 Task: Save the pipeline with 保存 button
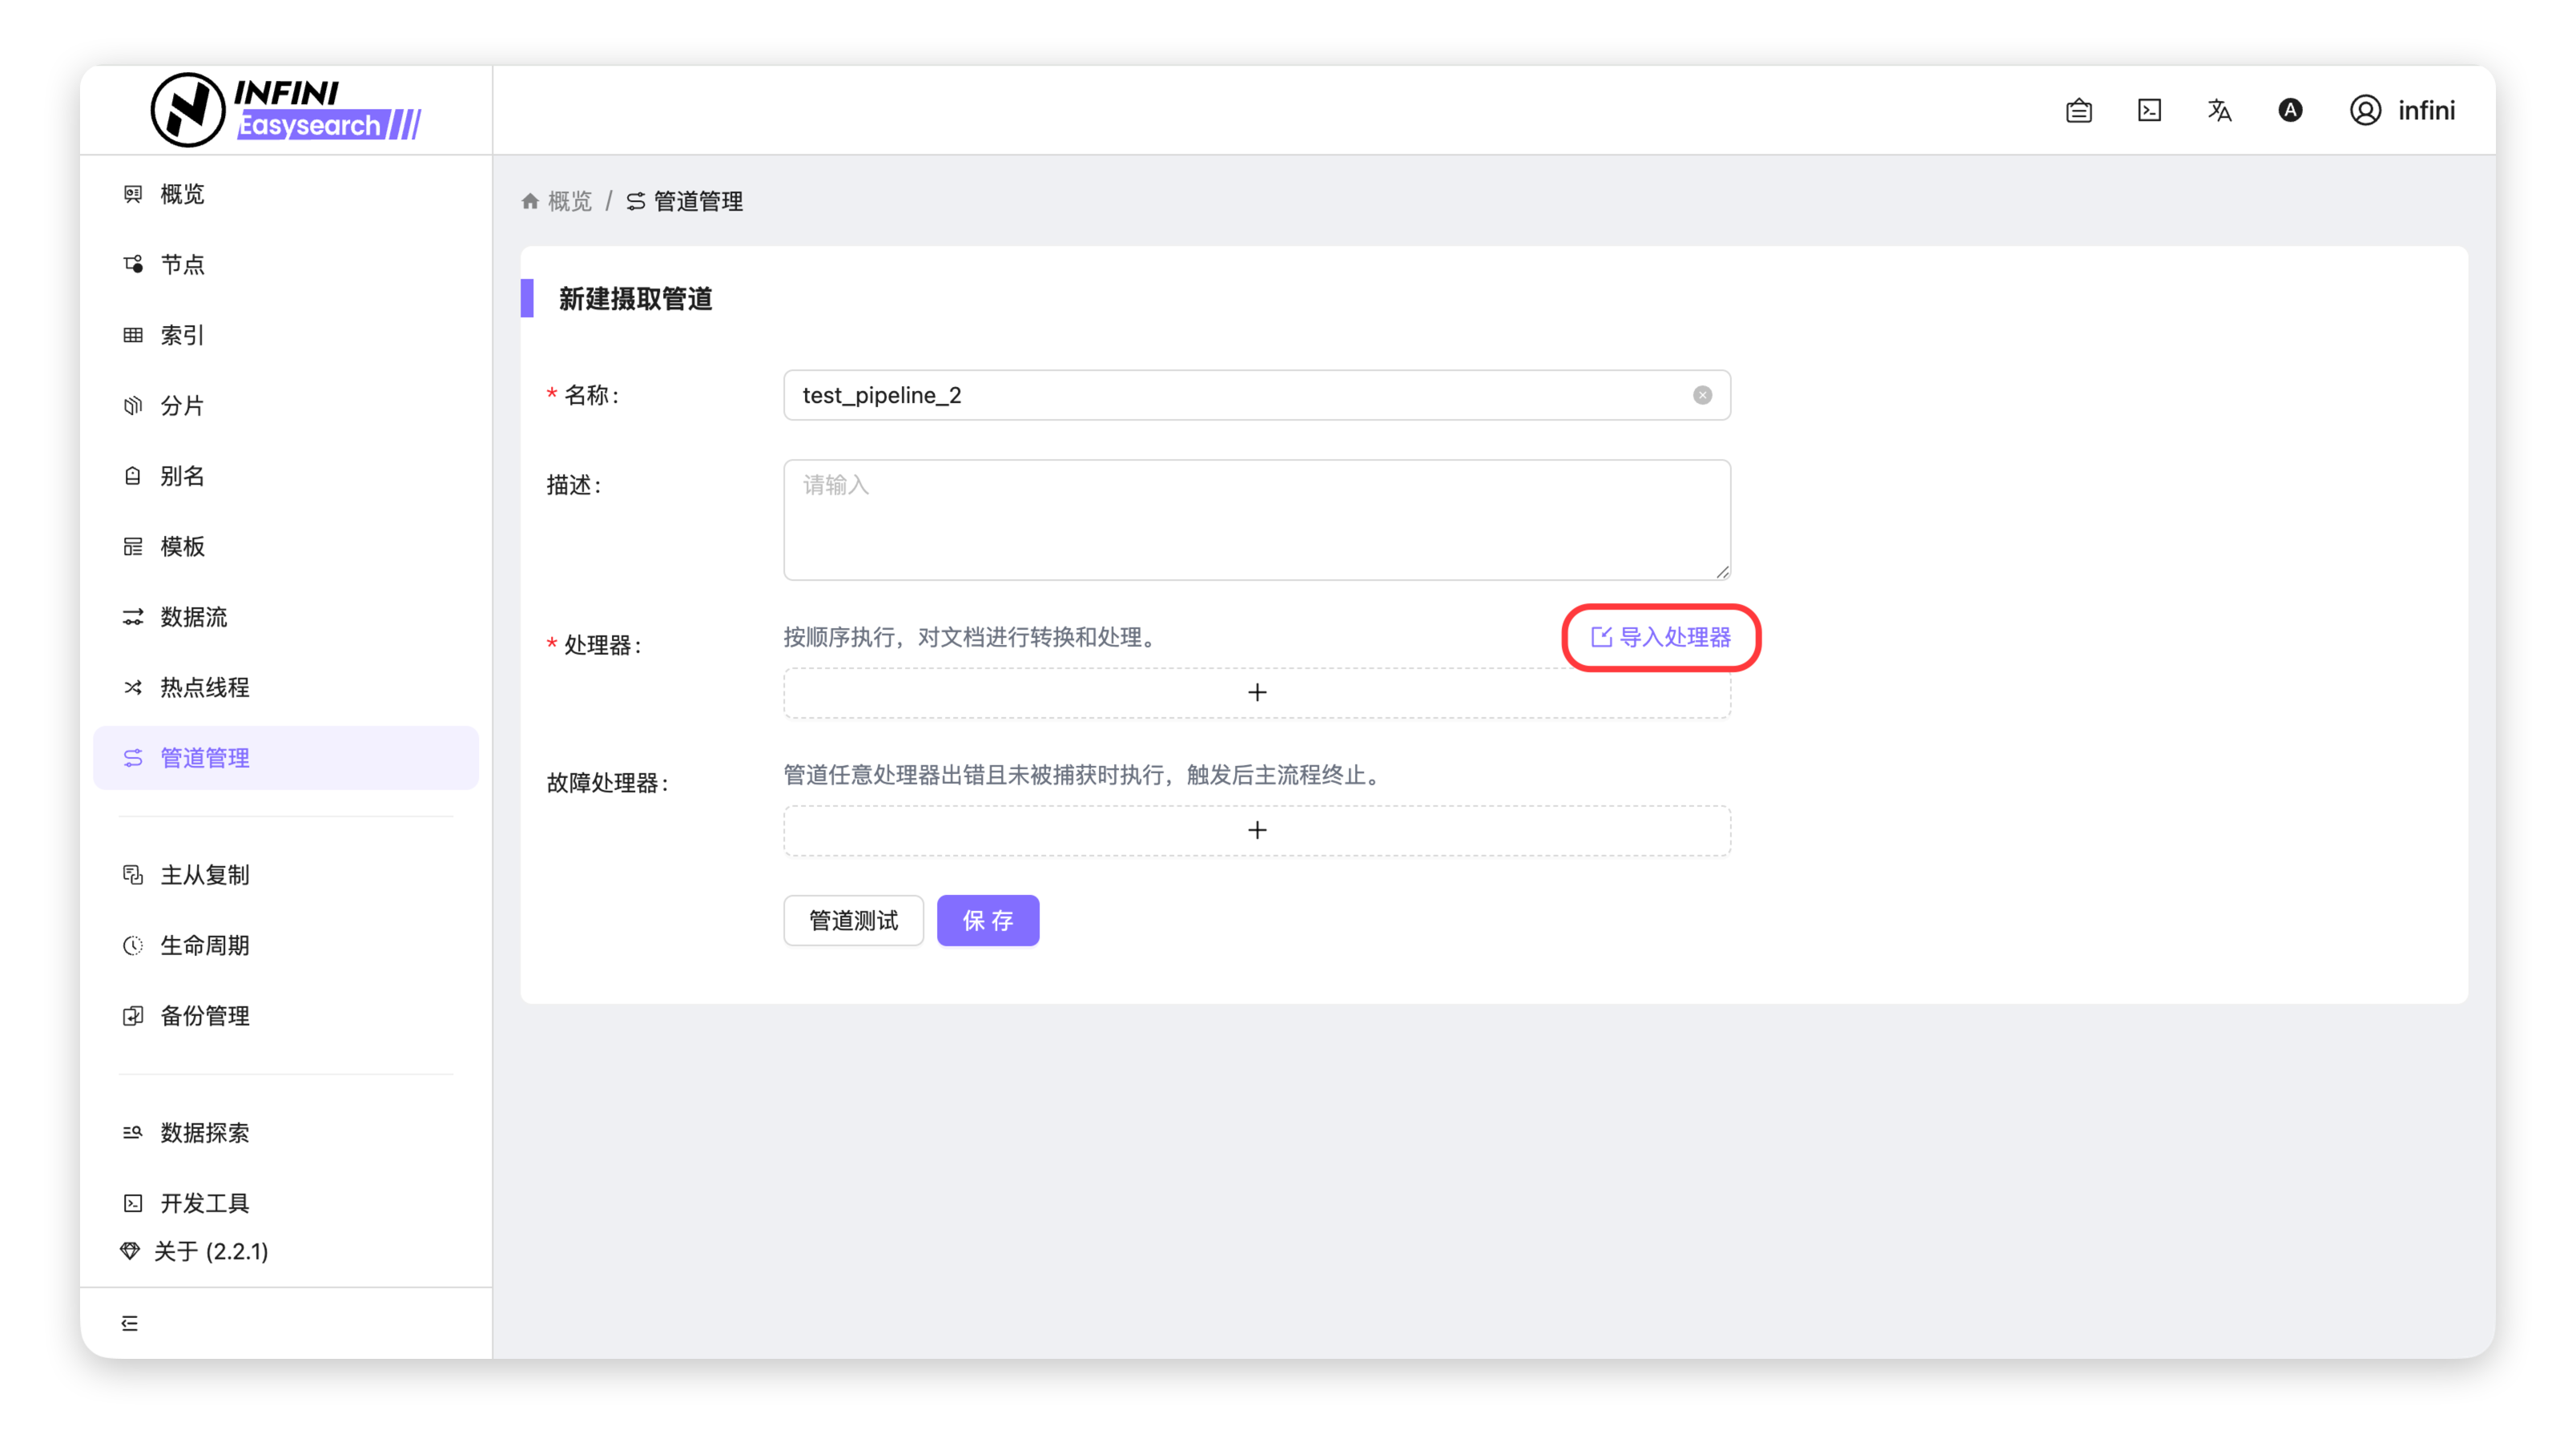[987, 920]
